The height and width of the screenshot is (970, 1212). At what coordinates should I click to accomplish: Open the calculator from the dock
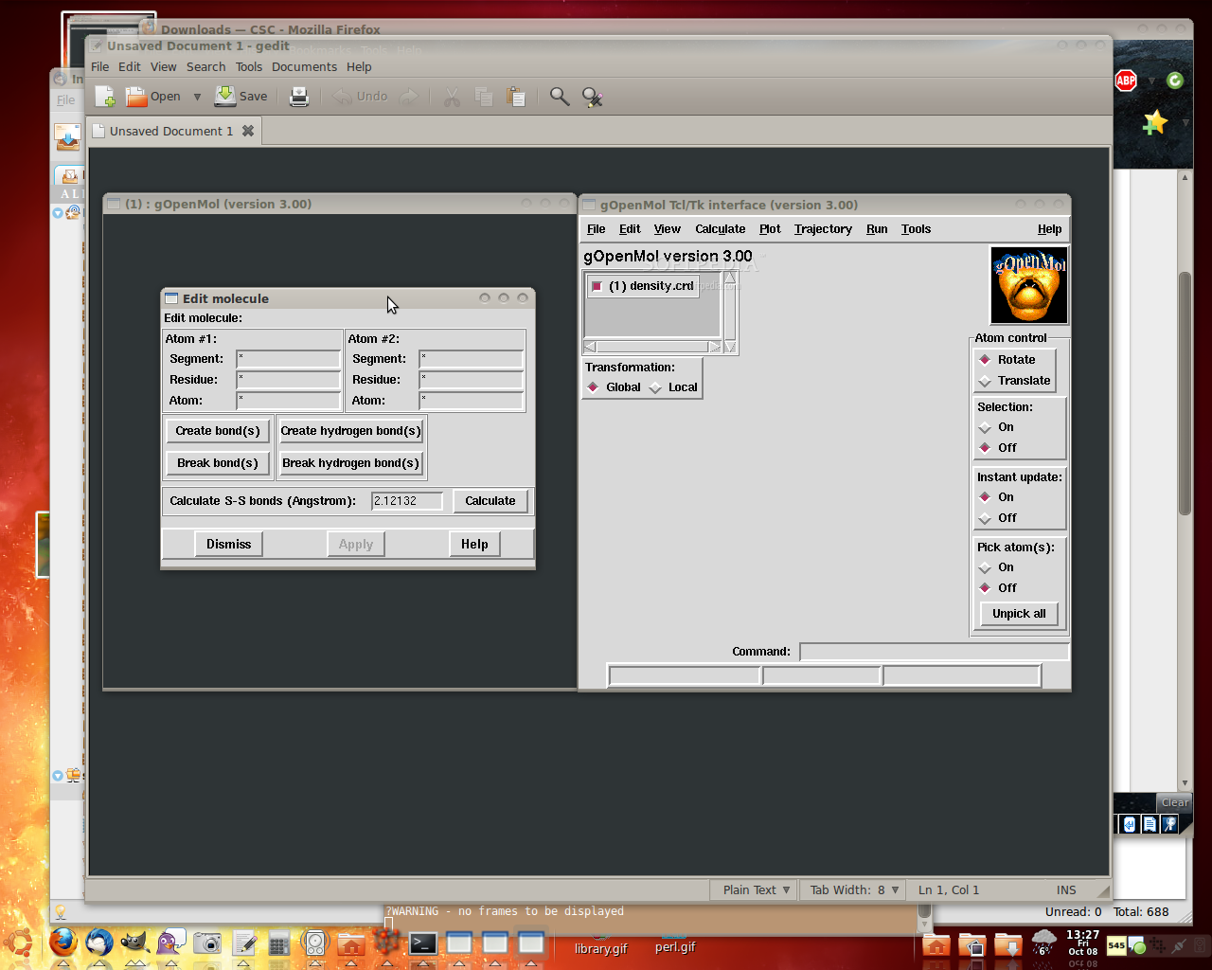(279, 943)
